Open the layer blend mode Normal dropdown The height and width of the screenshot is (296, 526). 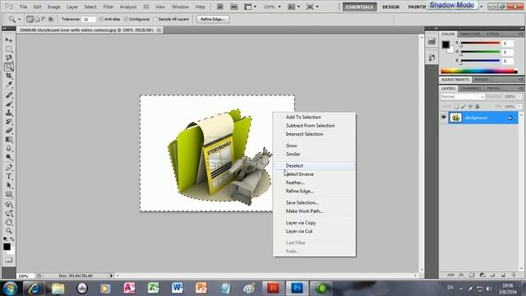[462, 97]
